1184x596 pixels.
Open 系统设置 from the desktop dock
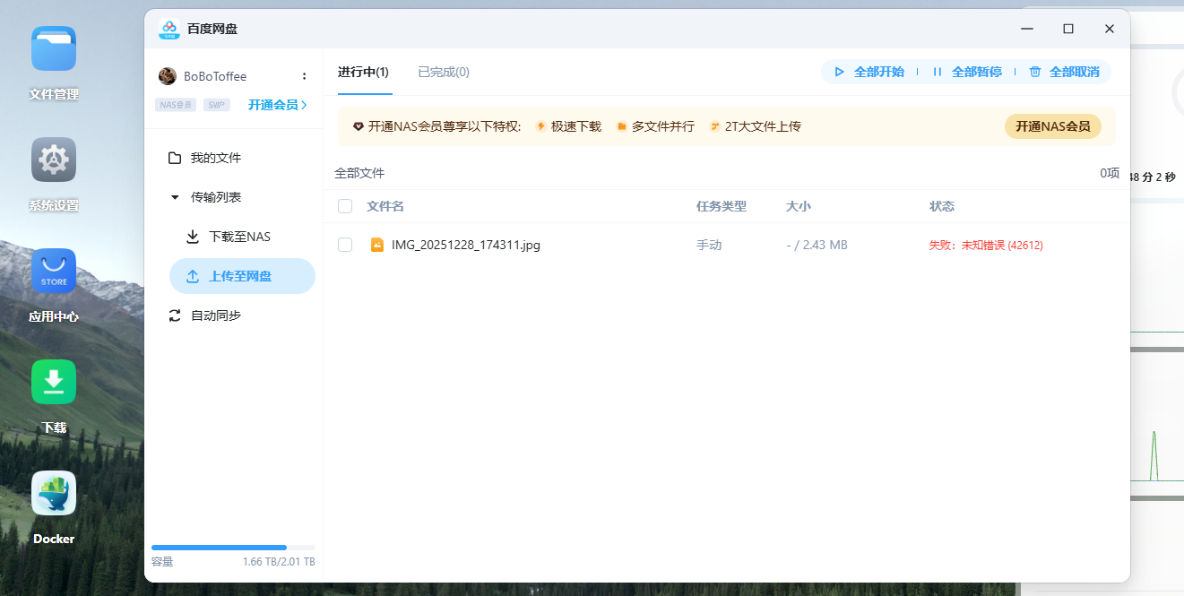pos(54,159)
